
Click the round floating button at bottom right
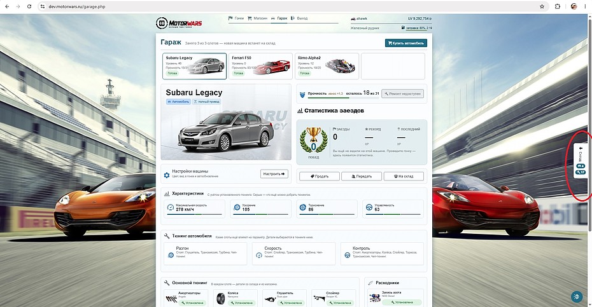pyautogui.click(x=577, y=296)
